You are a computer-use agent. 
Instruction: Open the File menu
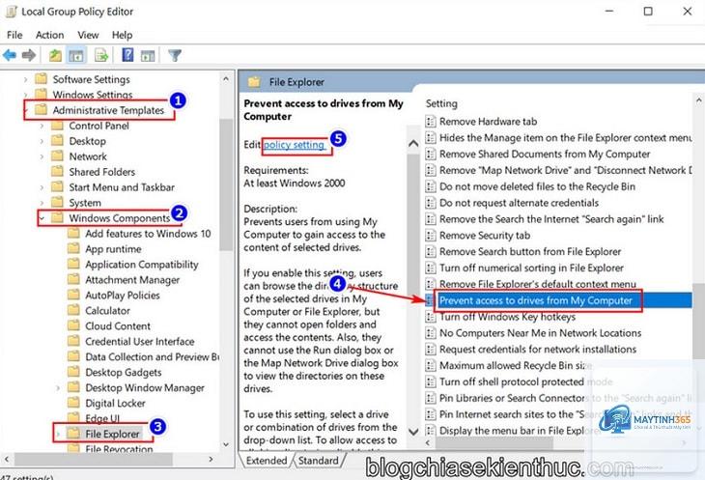14,35
